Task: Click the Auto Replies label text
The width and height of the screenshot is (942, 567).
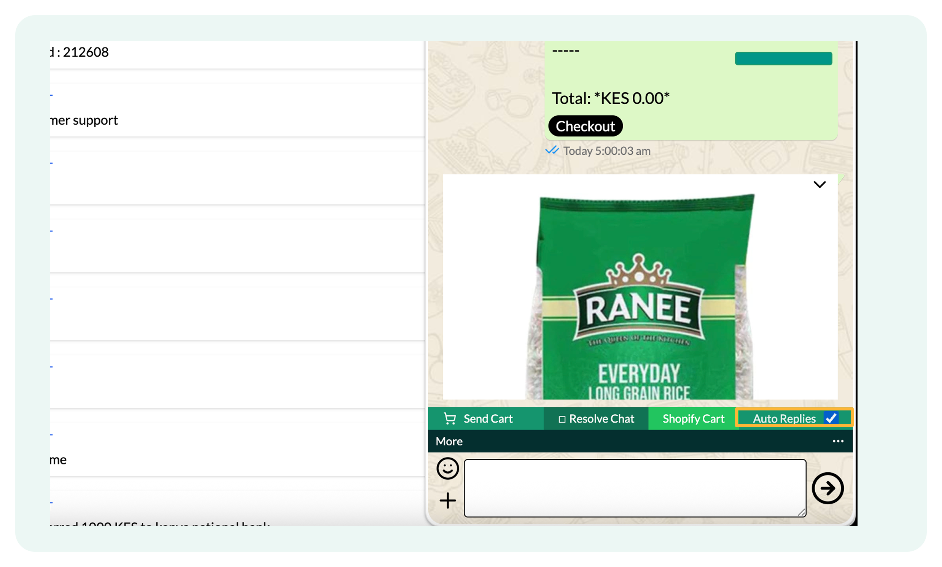Action: (784, 419)
